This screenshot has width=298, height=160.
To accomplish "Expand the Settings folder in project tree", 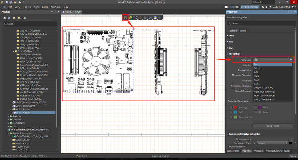I will click(x=9, y=116).
